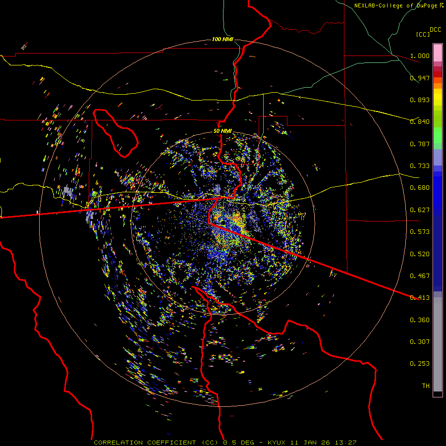Viewport: 446px width, 446px height.
Task: Click the 100 NMI range ring label
Action: pos(223,39)
